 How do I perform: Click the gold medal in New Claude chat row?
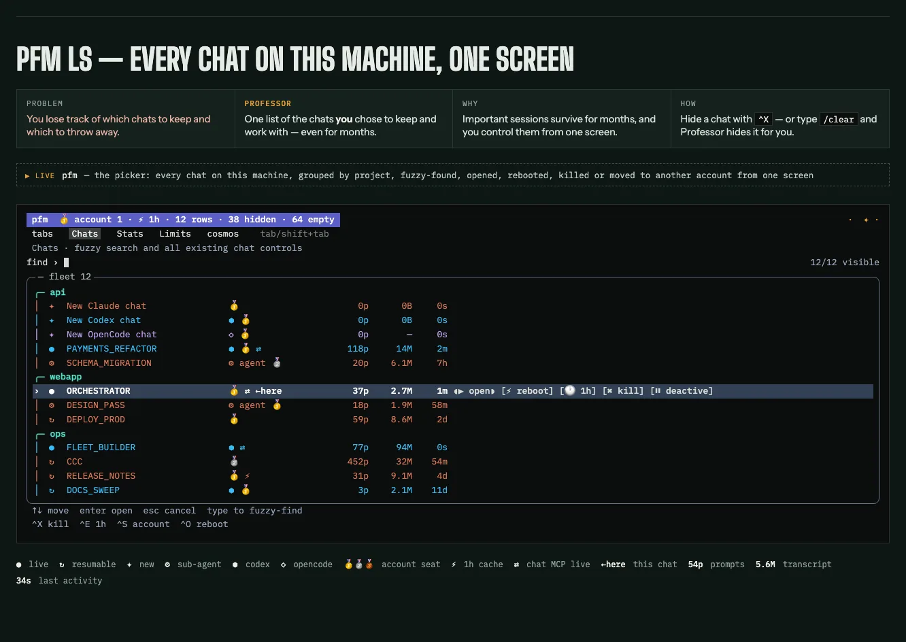[x=234, y=306]
